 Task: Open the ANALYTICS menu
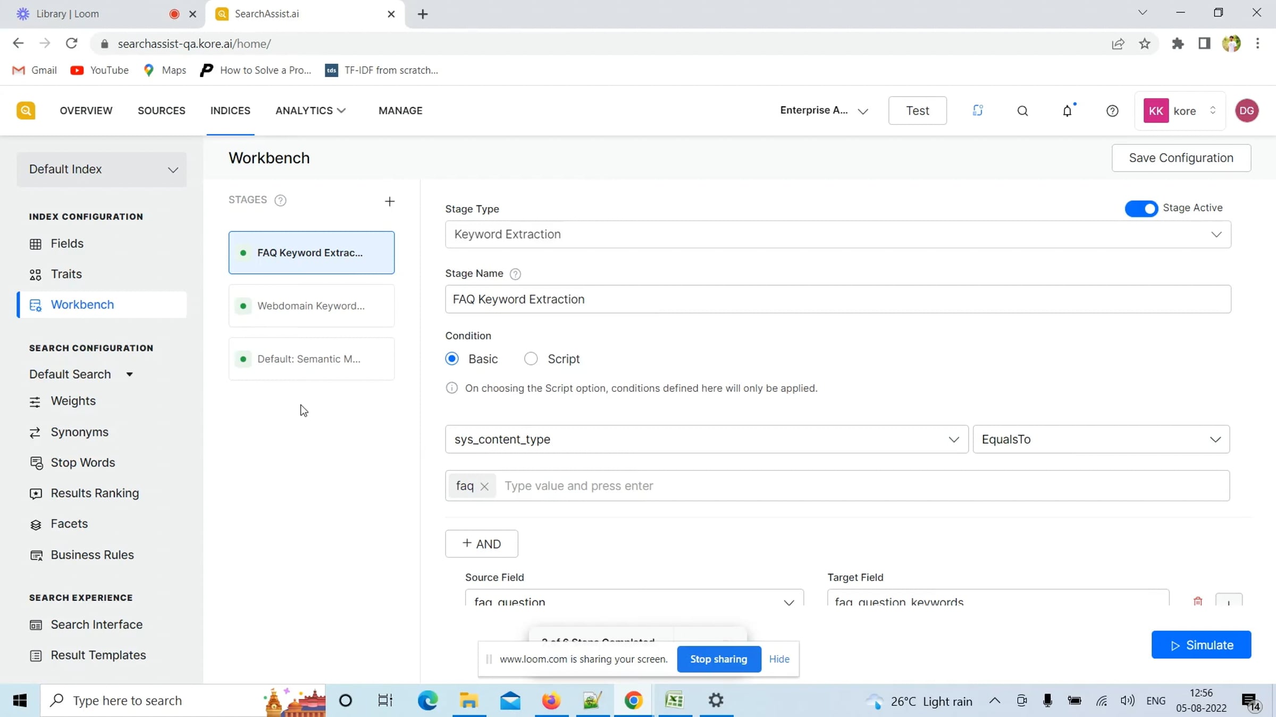(310, 110)
